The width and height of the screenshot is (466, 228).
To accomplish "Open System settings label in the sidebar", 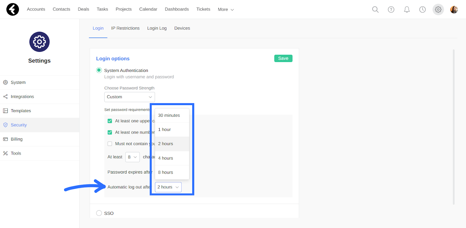I will (18, 82).
